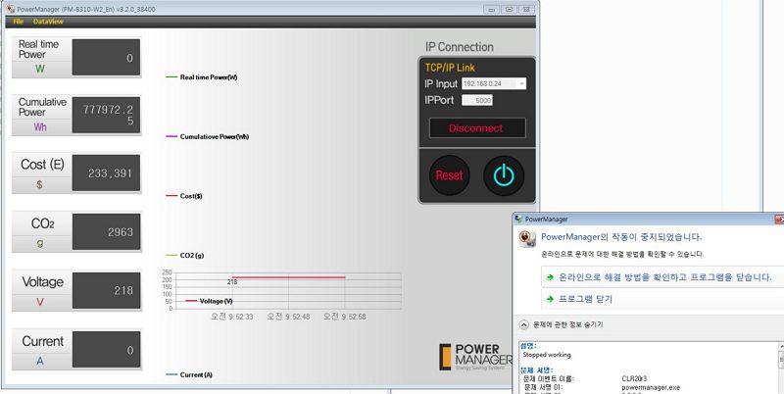
Task: Click the CO2 (g) legend entry
Action: 184,256
